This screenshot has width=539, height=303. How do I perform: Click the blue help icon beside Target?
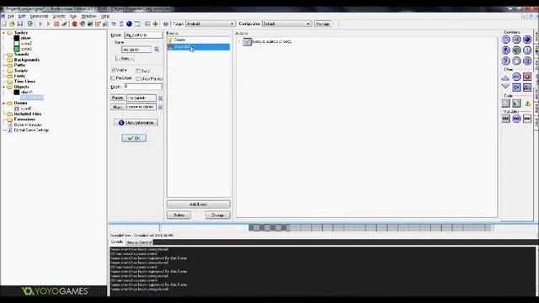pos(166,24)
